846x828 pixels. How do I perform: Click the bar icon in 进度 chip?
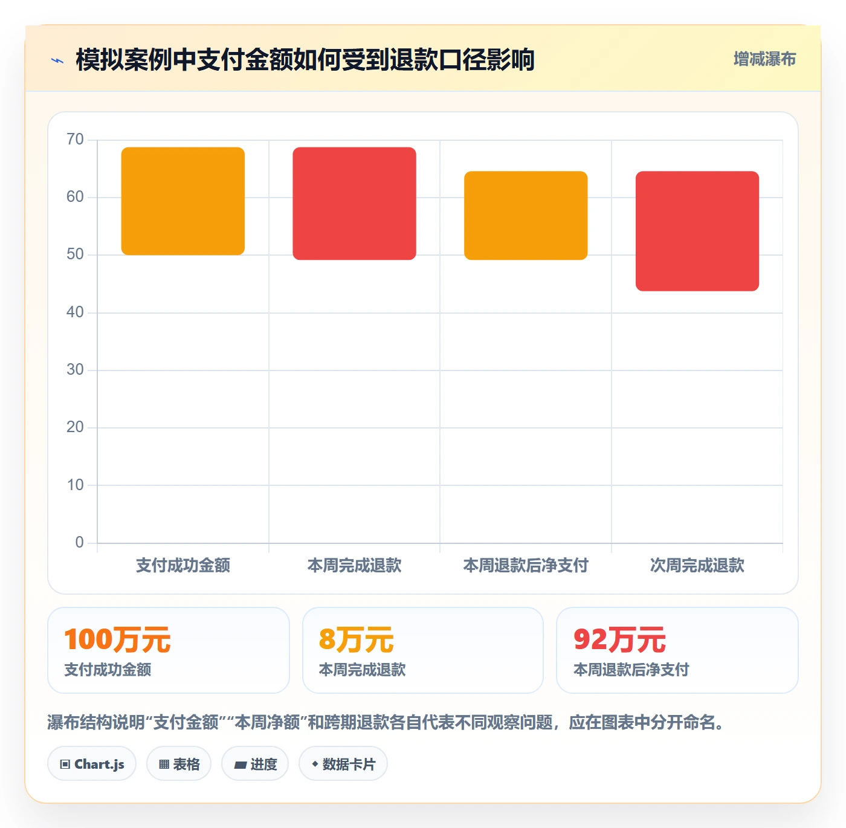coord(240,765)
